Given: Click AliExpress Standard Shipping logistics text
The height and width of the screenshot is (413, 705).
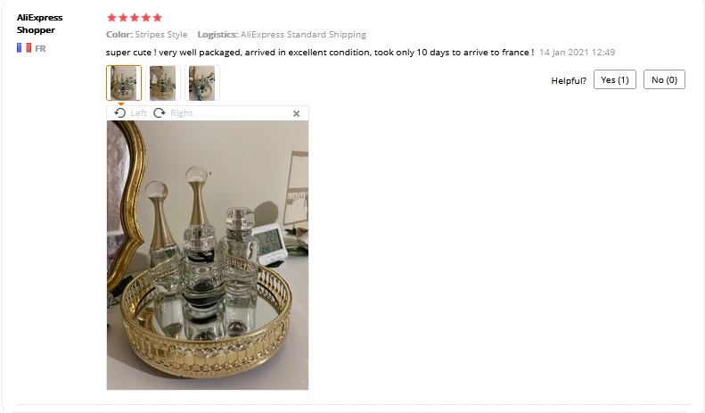Looking at the screenshot, I should [303, 35].
